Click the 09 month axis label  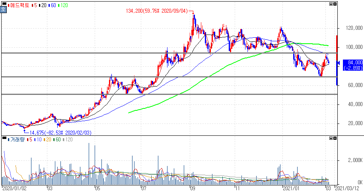click(193, 188)
